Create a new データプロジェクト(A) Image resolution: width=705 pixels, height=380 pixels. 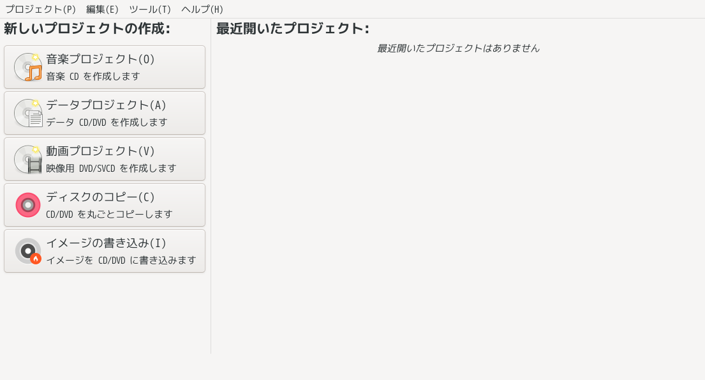(105, 113)
